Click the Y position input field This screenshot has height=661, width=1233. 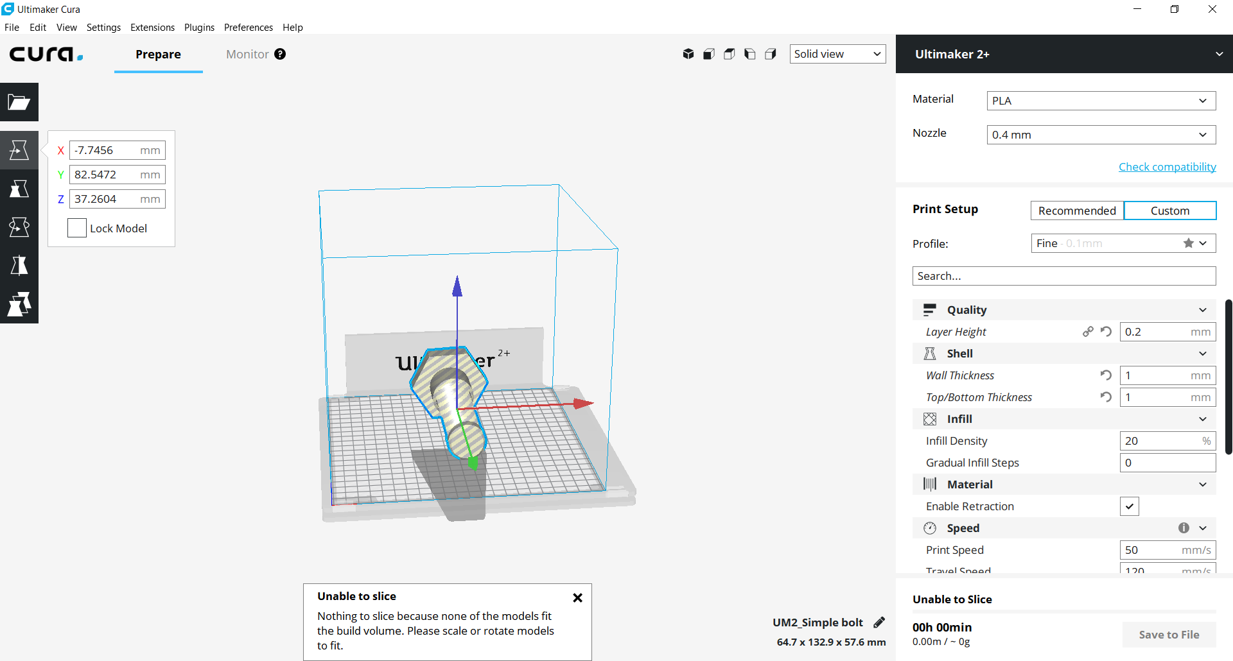click(118, 175)
